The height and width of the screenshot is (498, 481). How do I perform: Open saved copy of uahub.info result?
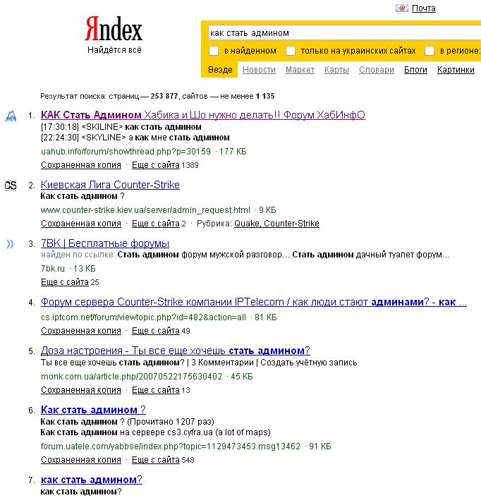click(x=81, y=165)
